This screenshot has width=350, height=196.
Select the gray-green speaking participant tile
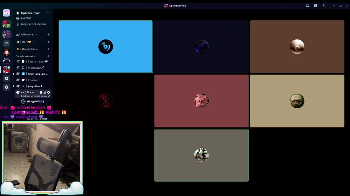202,155
